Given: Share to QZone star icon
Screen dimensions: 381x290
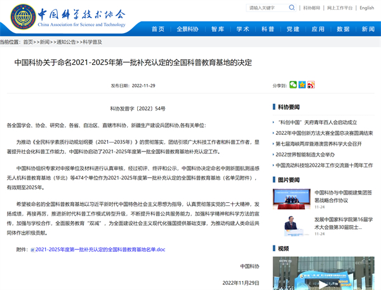Looking at the screenshot, I should pos(302,85).
